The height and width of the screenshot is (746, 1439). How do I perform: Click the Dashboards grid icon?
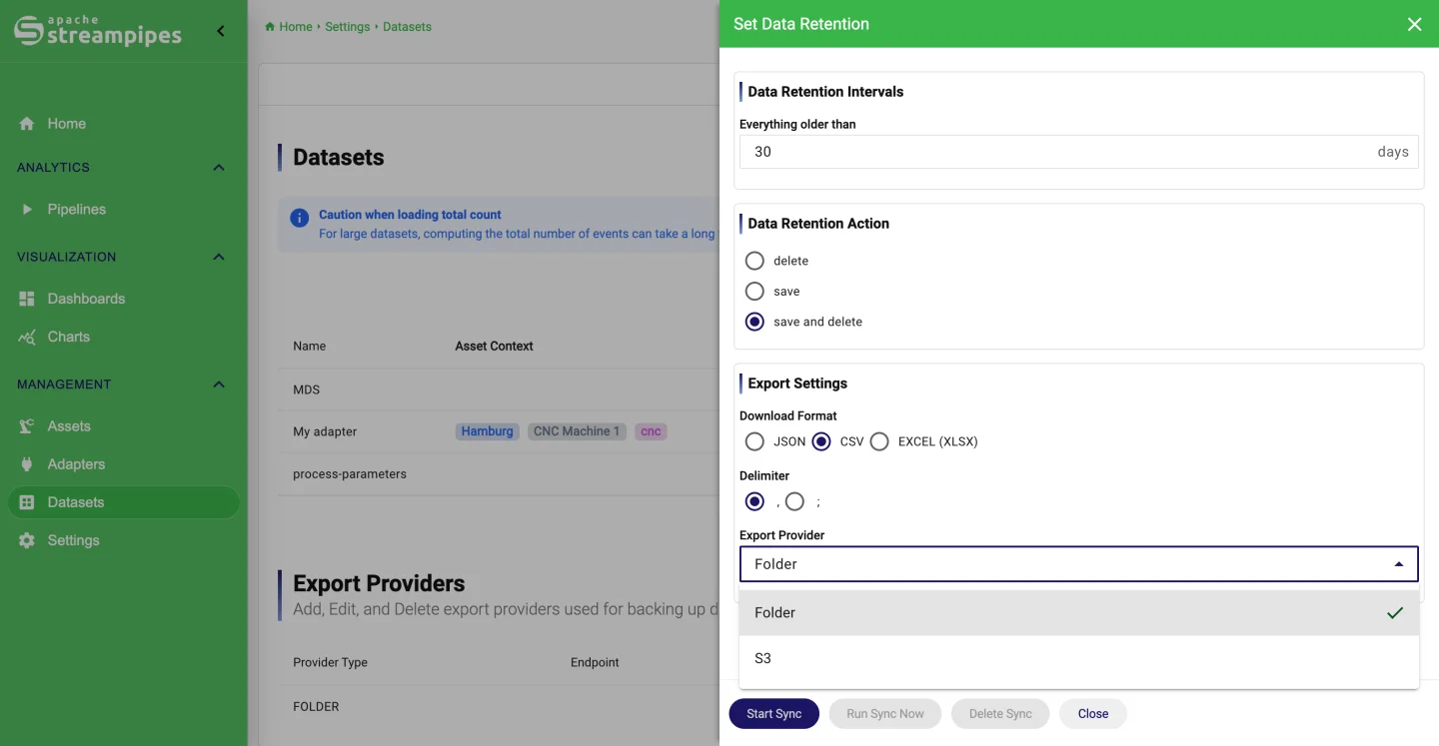[27, 299]
